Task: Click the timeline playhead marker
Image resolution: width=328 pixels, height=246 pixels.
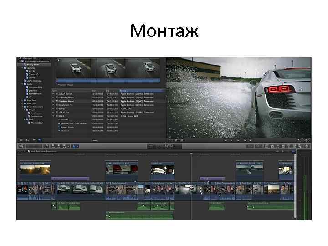Action: pos(191,154)
